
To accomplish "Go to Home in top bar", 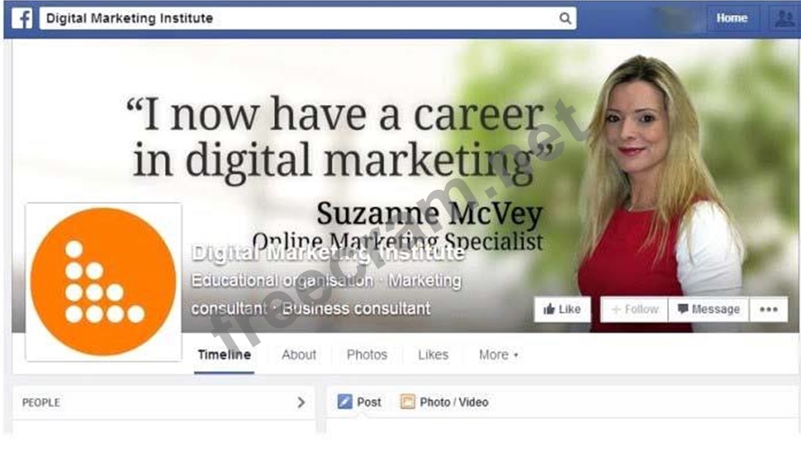I will (x=732, y=18).
